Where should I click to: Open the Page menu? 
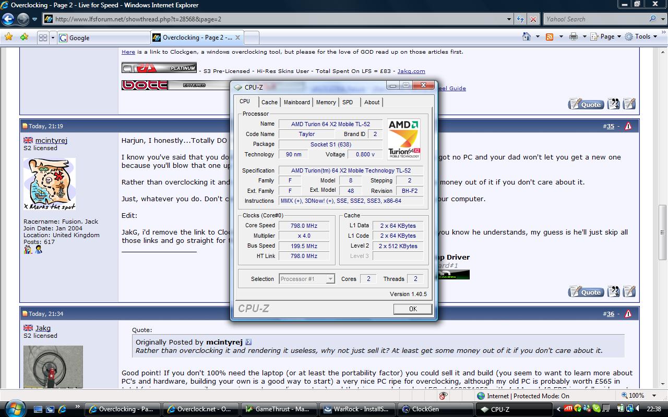[606, 36]
